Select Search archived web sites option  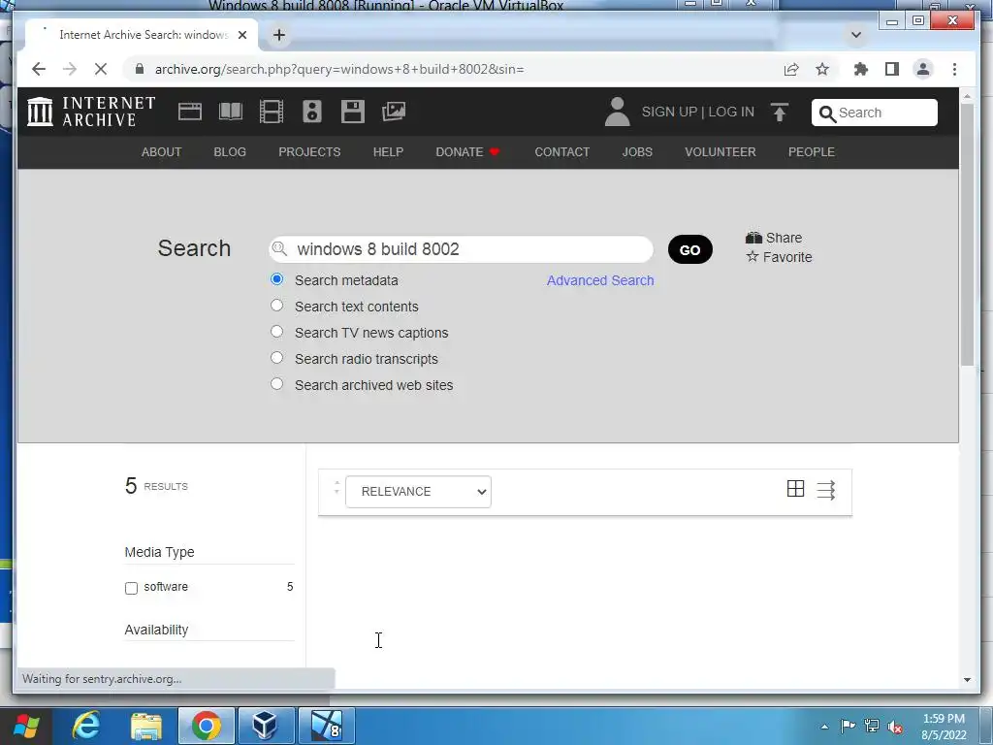tap(276, 384)
